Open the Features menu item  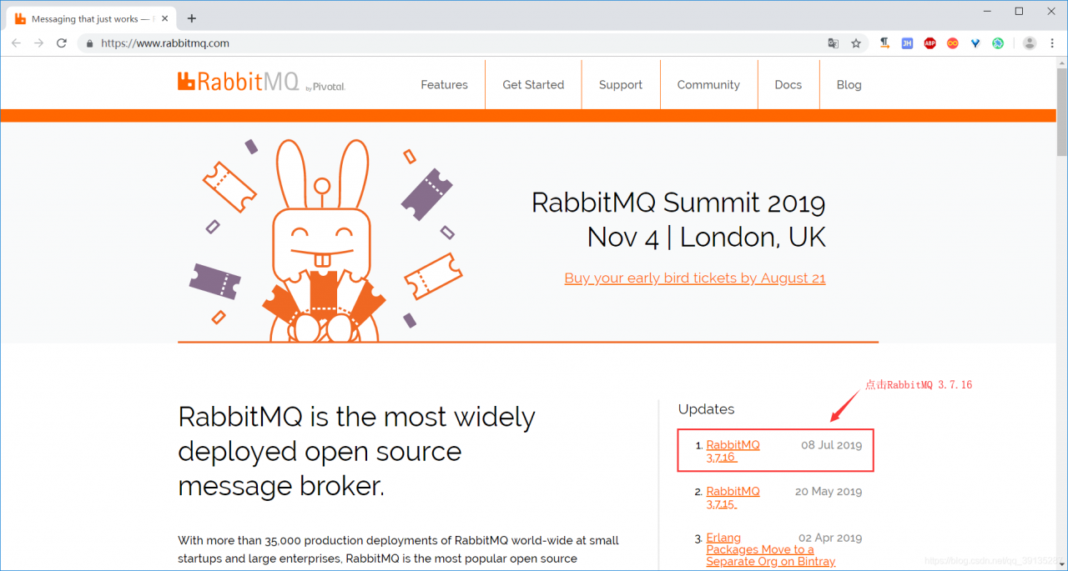(x=444, y=85)
